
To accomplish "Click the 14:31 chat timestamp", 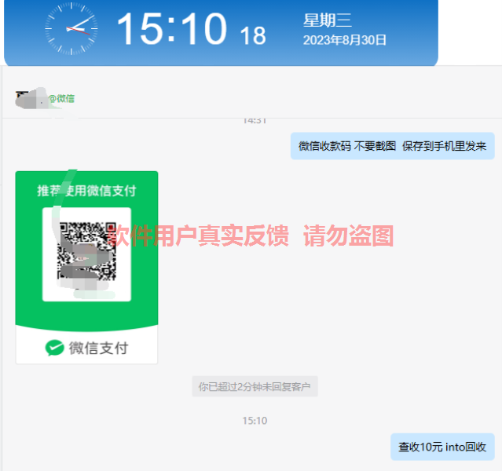I will click(255, 120).
